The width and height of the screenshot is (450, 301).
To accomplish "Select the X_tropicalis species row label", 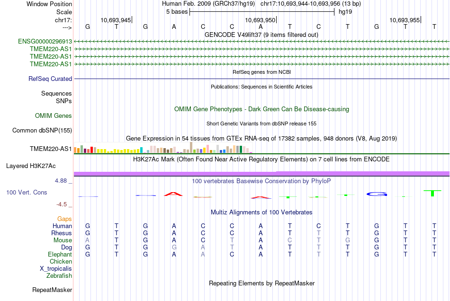I will [56, 269].
